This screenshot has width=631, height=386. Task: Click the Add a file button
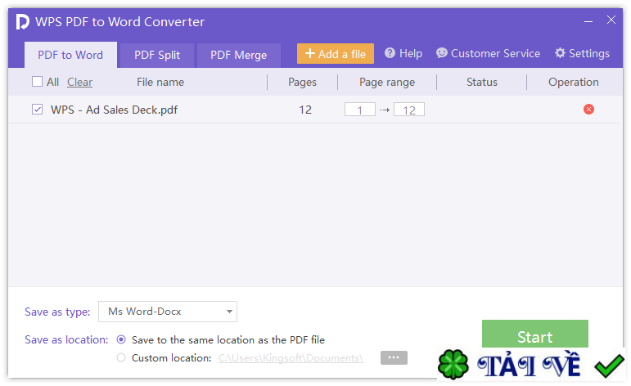[x=336, y=53]
